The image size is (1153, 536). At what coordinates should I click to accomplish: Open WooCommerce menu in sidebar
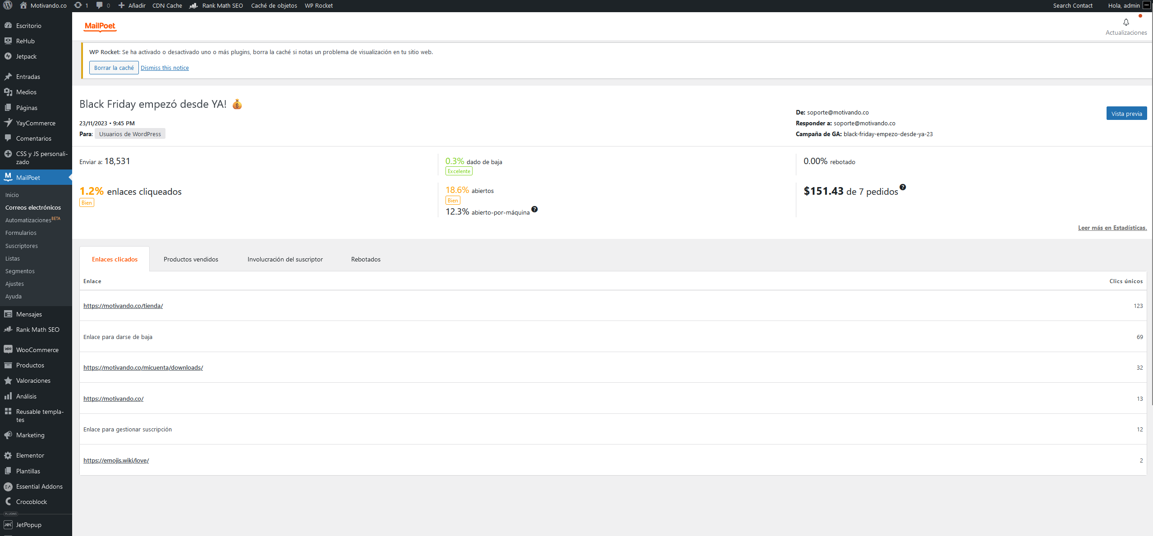pos(37,350)
